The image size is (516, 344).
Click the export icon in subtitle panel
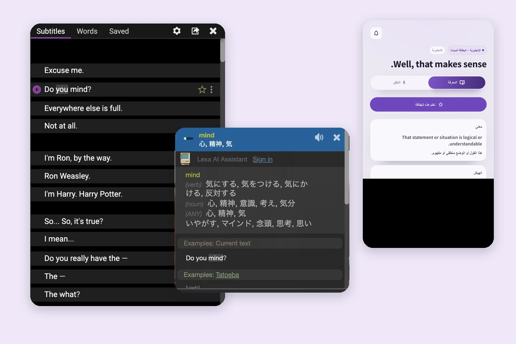tap(195, 31)
